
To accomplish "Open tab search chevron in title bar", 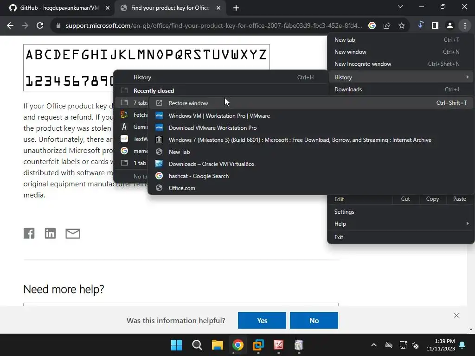I will point(400,6).
